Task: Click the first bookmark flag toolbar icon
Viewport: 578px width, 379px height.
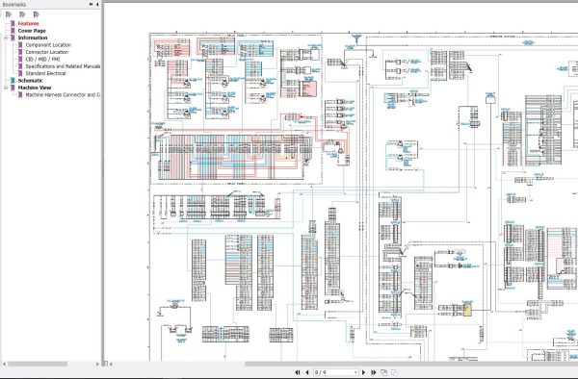Action: click(x=9, y=14)
